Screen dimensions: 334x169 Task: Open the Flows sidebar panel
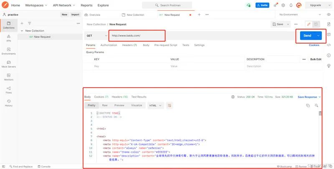coord(9,90)
